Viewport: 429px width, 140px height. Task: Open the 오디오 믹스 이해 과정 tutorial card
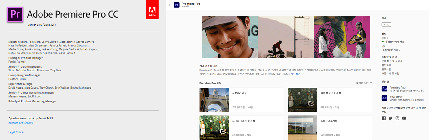coord(241,127)
